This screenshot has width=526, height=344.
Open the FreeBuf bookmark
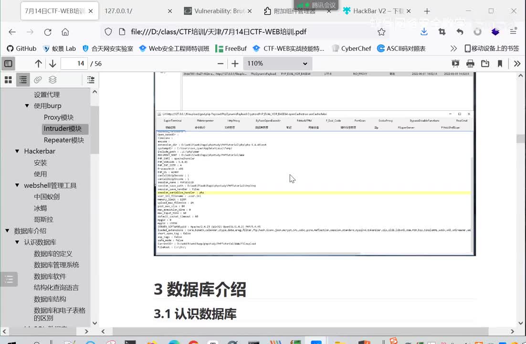[x=231, y=49]
